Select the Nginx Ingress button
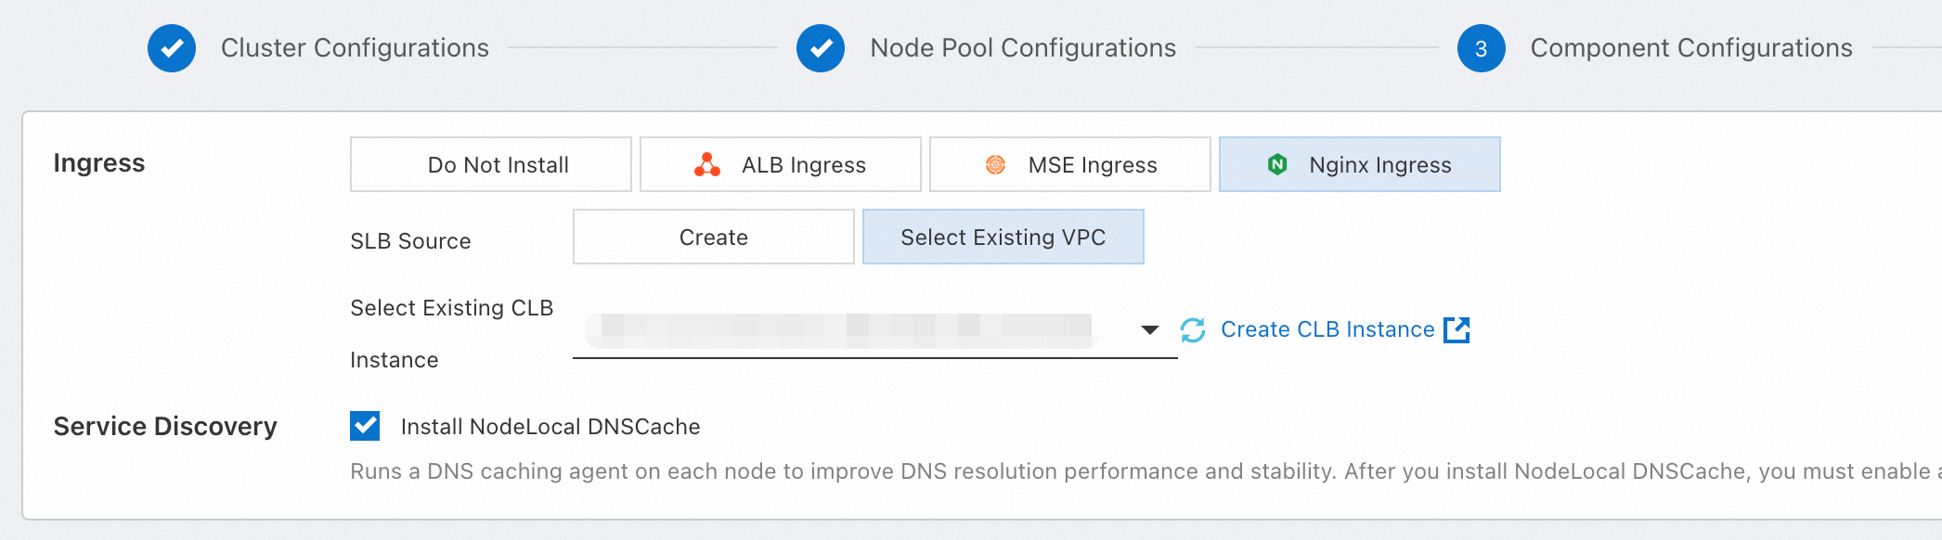This screenshot has width=1942, height=540. pos(1379,165)
